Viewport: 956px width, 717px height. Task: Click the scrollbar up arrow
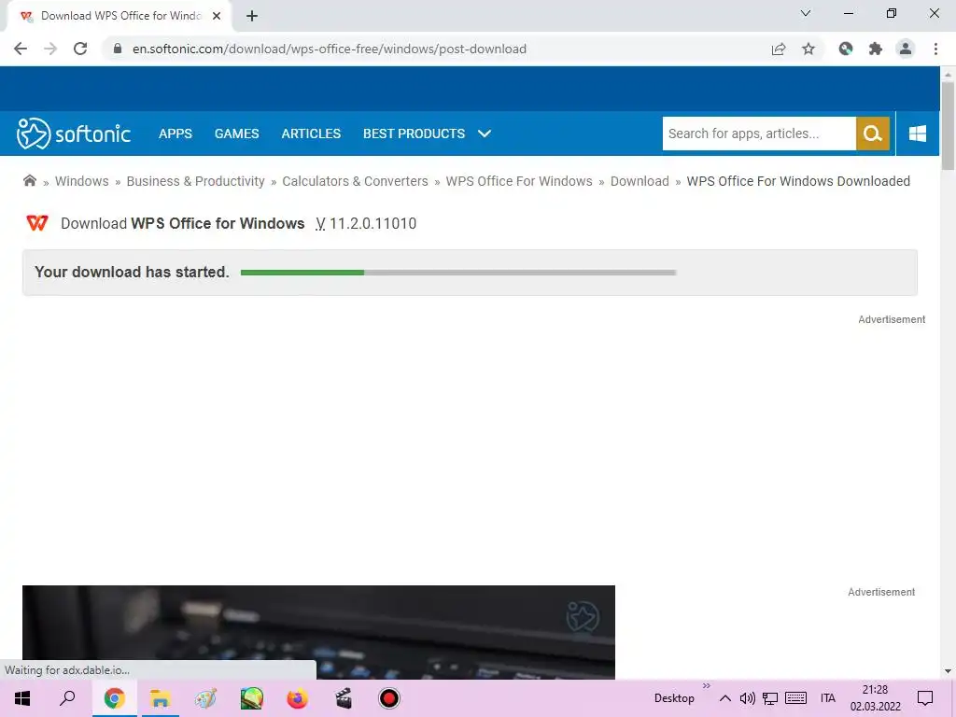(948, 75)
